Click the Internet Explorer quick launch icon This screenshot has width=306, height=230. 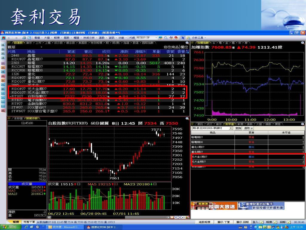coord(27,227)
